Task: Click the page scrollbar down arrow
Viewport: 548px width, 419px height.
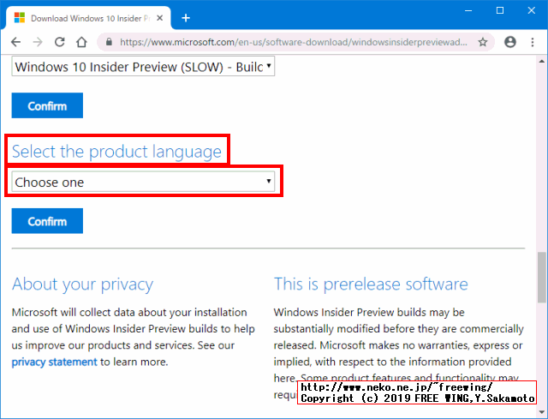Action: click(542, 411)
